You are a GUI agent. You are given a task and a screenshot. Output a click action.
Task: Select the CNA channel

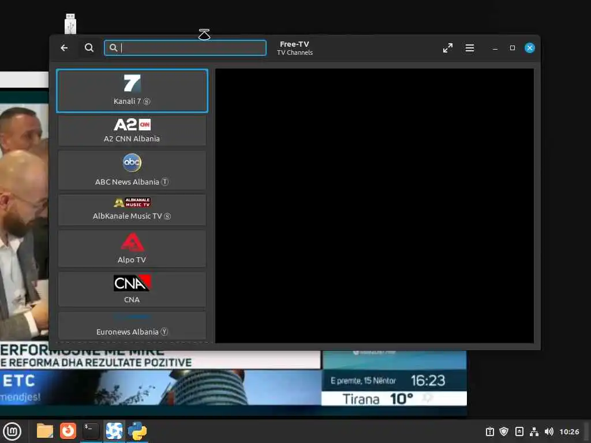(x=132, y=290)
